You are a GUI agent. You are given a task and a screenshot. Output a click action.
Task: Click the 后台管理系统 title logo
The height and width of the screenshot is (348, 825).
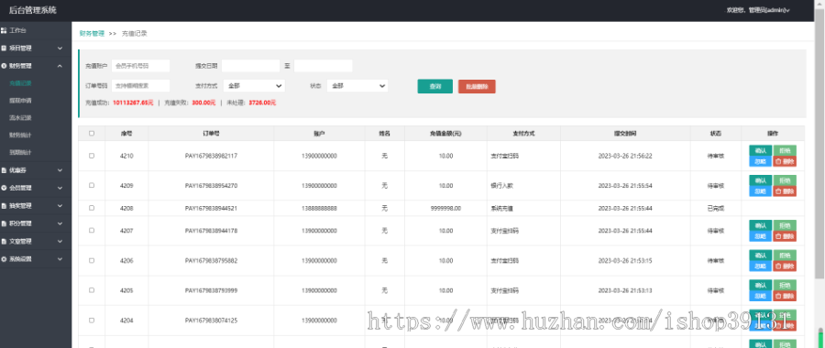33,10
